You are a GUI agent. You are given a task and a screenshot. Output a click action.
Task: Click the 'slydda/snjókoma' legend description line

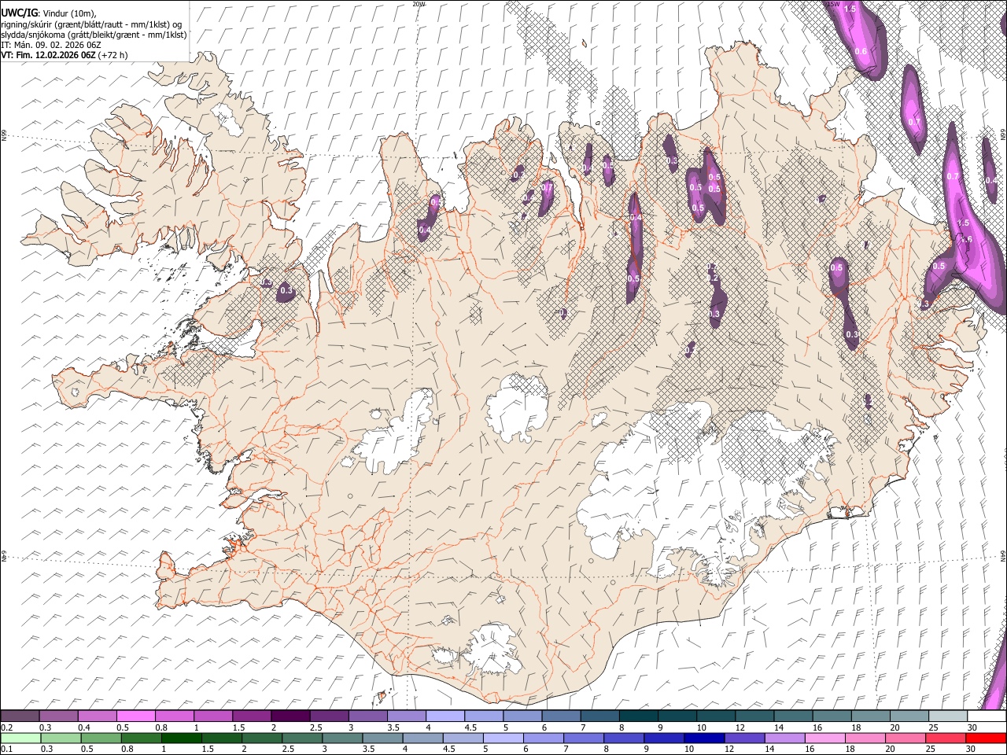94,35
